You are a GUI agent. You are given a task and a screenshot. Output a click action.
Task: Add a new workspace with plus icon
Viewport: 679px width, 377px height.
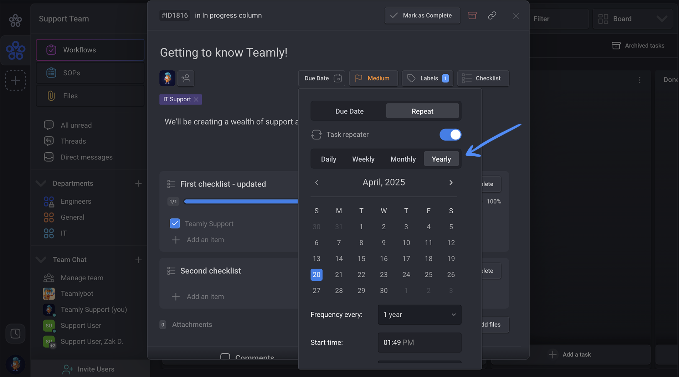click(15, 80)
